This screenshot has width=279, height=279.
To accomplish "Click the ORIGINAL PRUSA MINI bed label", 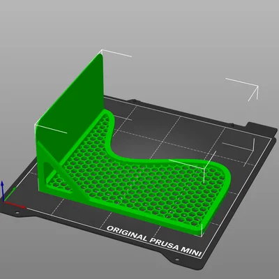I will tap(153, 241).
